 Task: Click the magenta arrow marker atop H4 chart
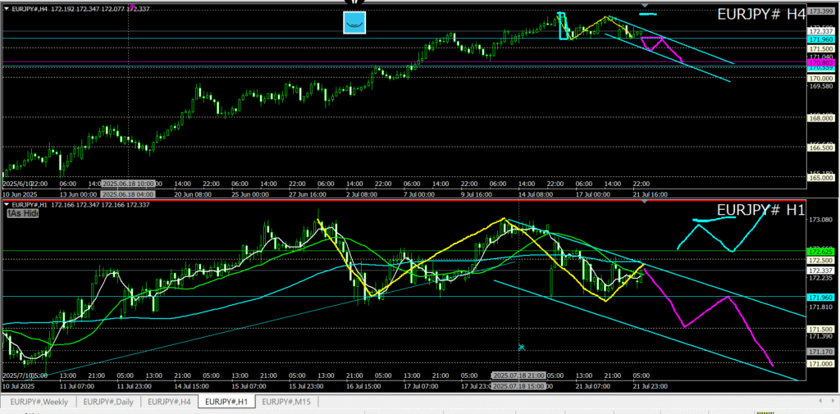(133, 7)
